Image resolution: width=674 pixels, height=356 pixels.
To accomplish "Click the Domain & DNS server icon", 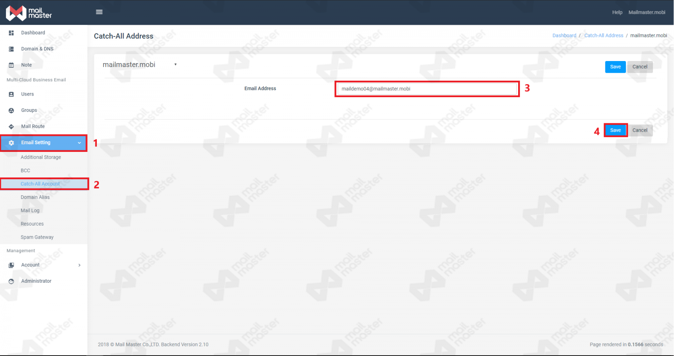I will click(x=11, y=49).
